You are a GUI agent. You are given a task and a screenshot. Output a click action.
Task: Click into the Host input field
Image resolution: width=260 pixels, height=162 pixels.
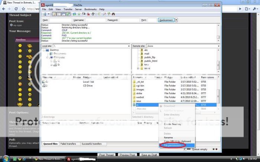(60, 20)
